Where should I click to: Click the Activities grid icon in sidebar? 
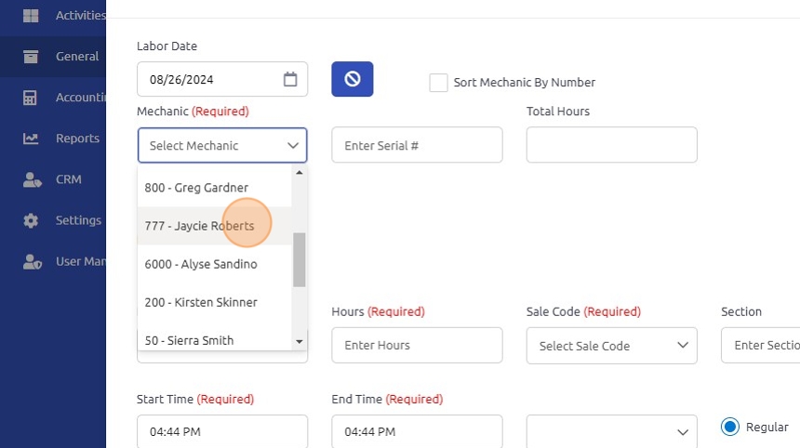point(31,16)
